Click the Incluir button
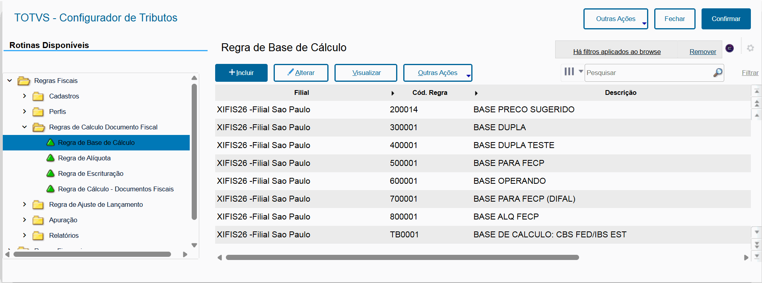Screen dimensions: 762x283 pos(241,73)
